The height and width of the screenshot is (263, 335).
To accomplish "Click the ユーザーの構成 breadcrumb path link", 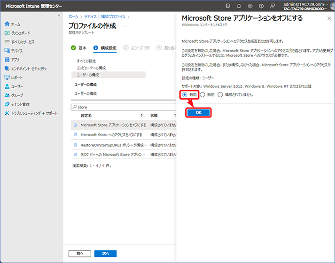I will coord(86,93).
